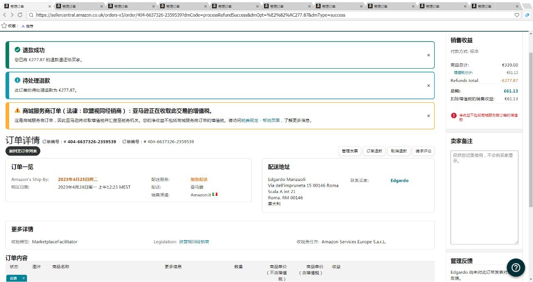Screen dimensions: 533x282
Task: Click the 返回至订单列表 button
Action: tap(23, 151)
